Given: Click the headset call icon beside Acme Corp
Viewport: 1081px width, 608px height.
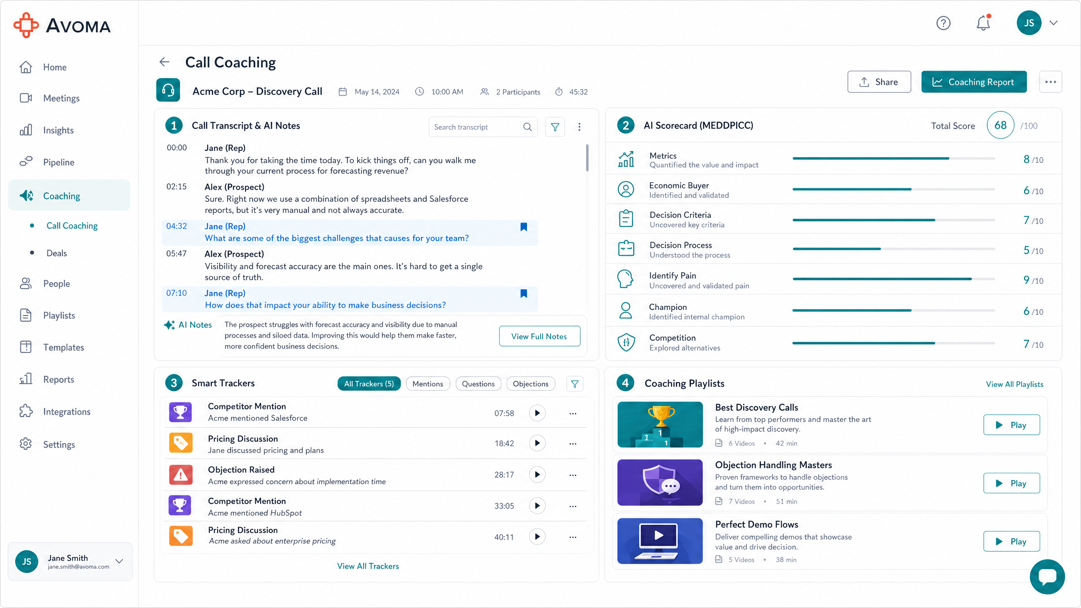Looking at the screenshot, I should point(168,90).
